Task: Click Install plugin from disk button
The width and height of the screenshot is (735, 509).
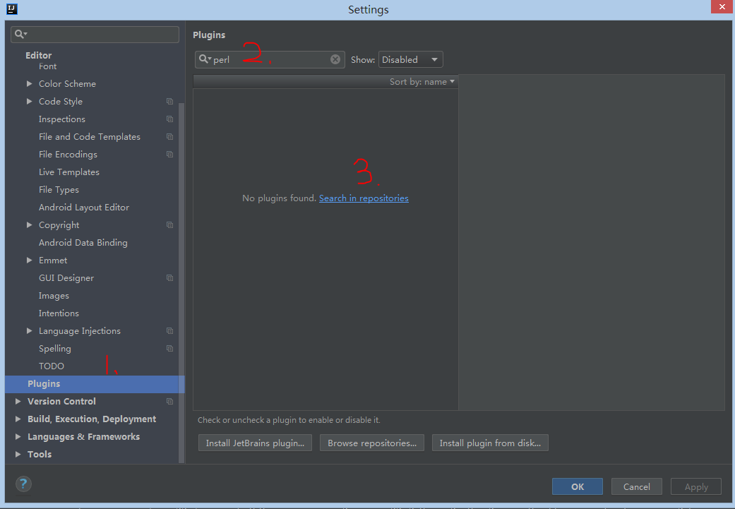Action: coord(490,443)
